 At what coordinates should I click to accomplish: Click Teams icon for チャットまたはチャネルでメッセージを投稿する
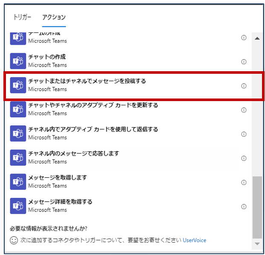pyautogui.click(x=18, y=85)
